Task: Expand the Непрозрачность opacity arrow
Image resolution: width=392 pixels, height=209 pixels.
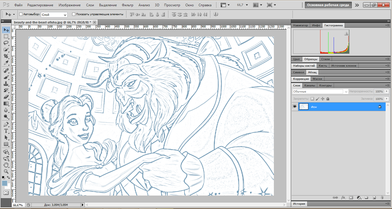Action: (387, 92)
